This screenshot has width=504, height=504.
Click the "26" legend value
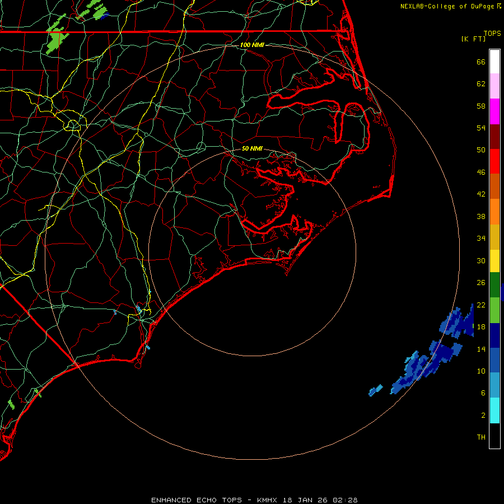click(x=481, y=283)
